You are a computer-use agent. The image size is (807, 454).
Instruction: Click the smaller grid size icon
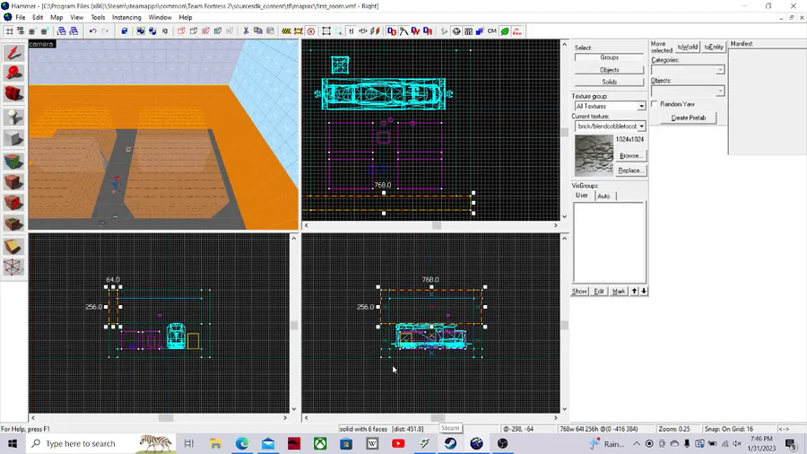[32, 31]
